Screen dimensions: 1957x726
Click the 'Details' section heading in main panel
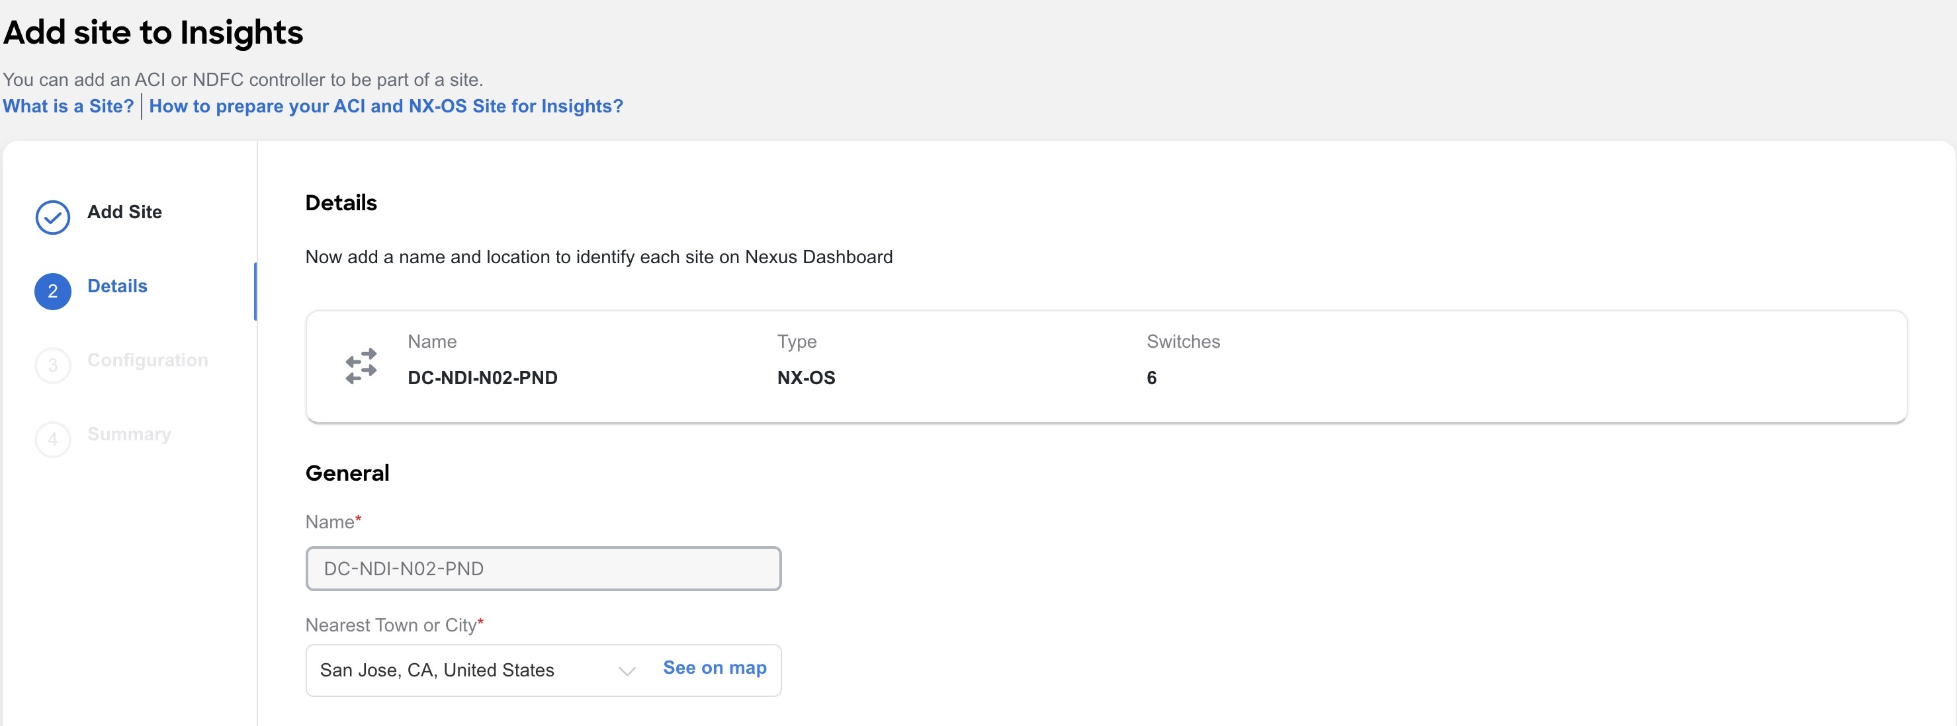pyautogui.click(x=341, y=203)
